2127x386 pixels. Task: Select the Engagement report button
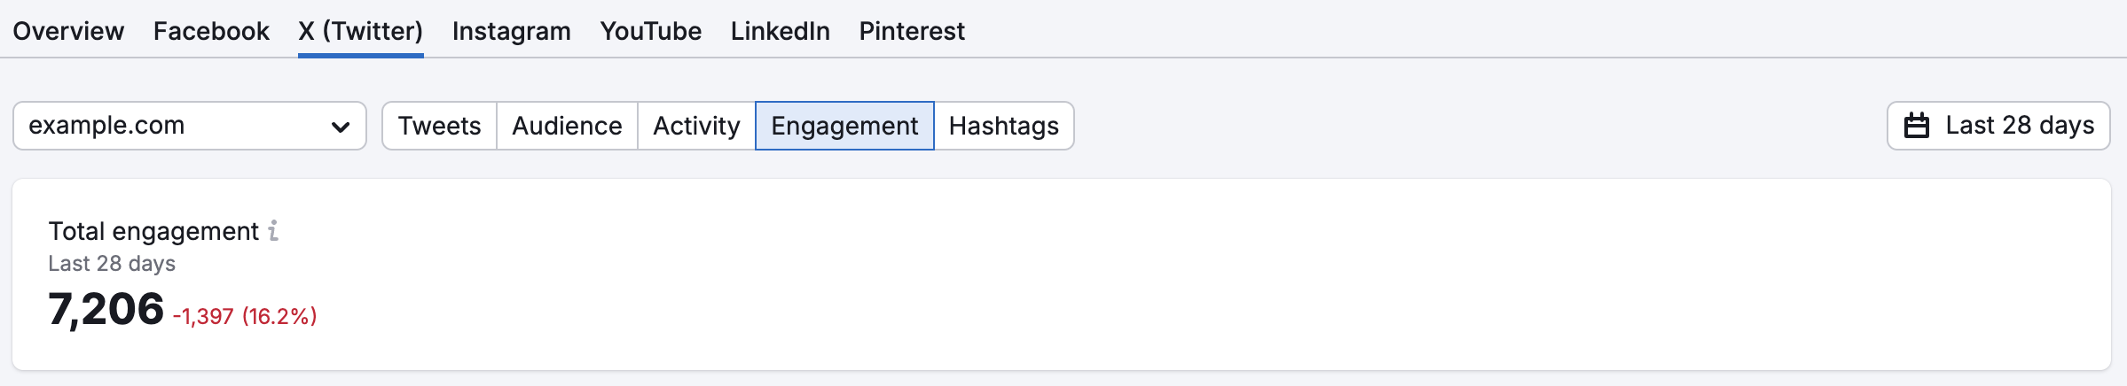click(x=844, y=126)
